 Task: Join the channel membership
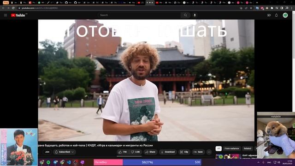[47, 152]
